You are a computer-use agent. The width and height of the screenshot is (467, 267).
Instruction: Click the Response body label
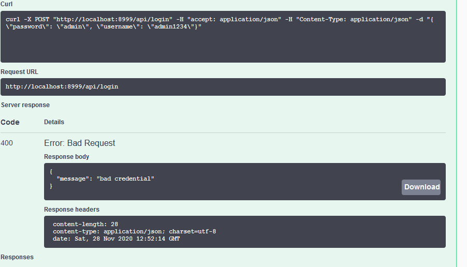[66, 157]
